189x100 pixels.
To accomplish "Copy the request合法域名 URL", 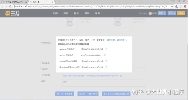I will point(106,49).
